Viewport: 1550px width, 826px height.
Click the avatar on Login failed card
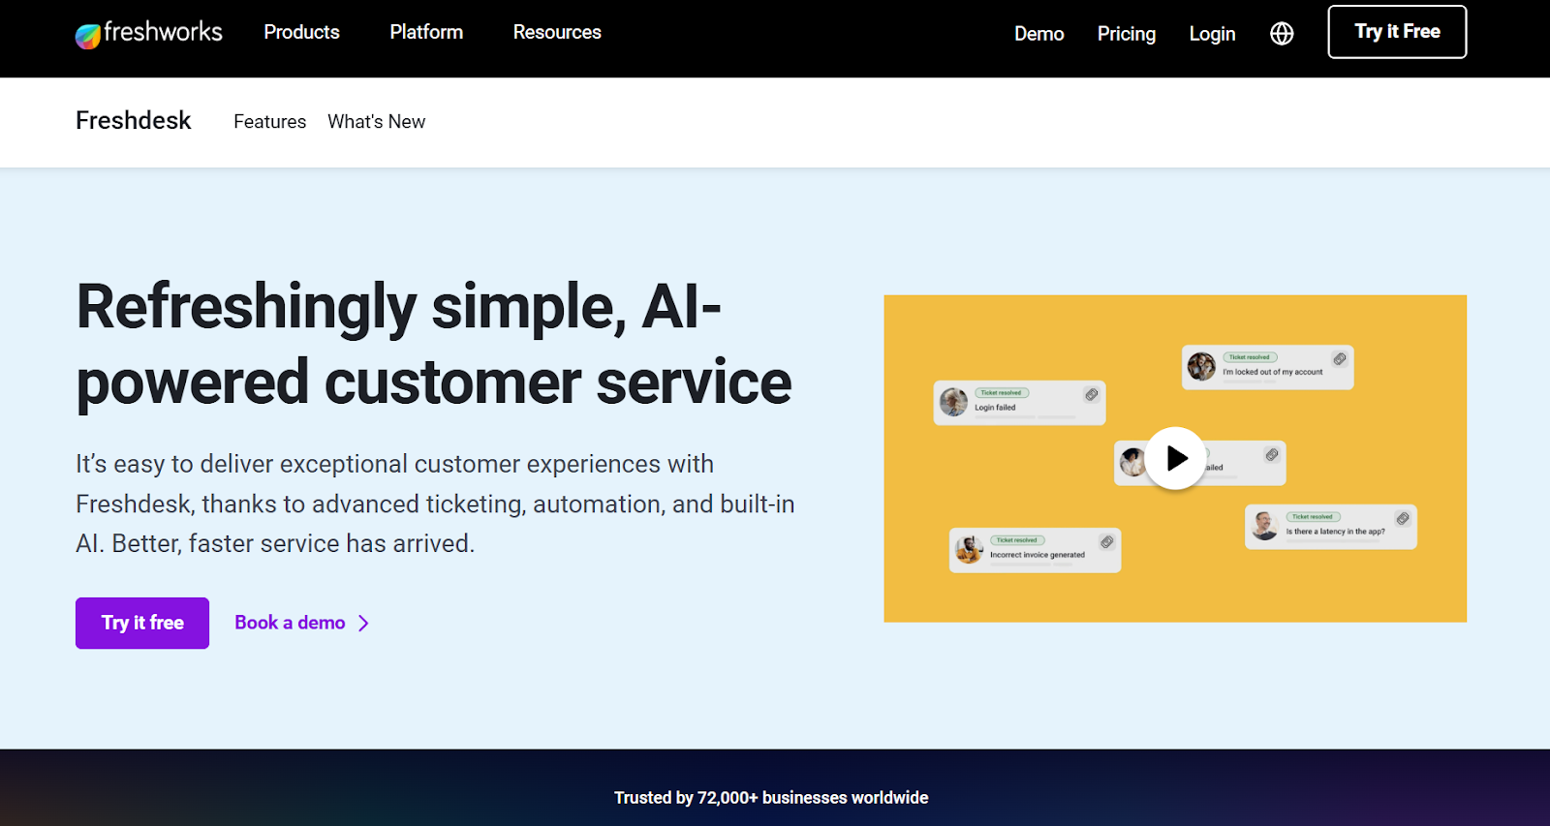click(954, 402)
